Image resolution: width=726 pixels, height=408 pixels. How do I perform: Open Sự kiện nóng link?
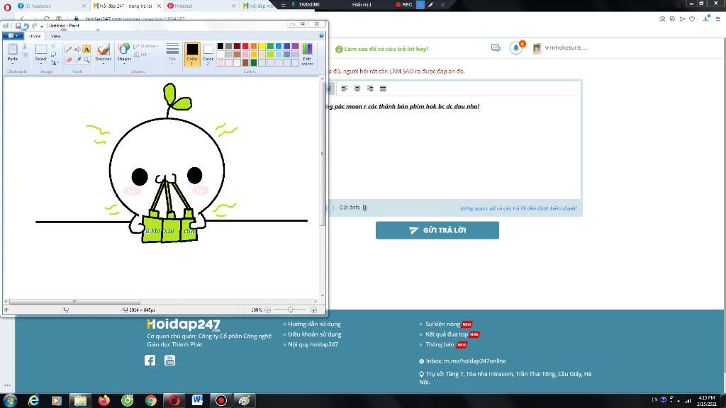[x=442, y=324]
